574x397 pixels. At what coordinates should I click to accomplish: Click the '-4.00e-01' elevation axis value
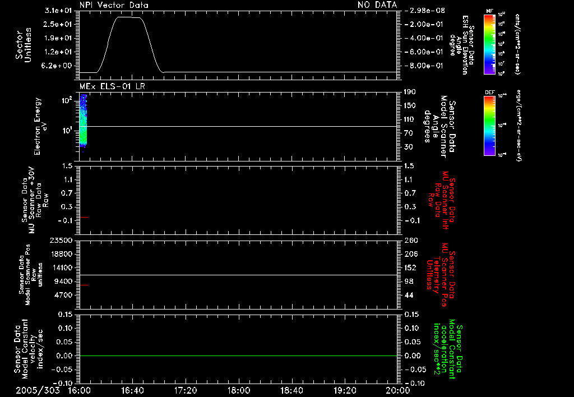point(424,38)
